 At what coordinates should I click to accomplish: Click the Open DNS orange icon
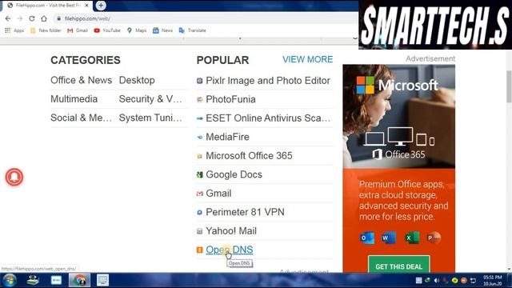(199, 250)
